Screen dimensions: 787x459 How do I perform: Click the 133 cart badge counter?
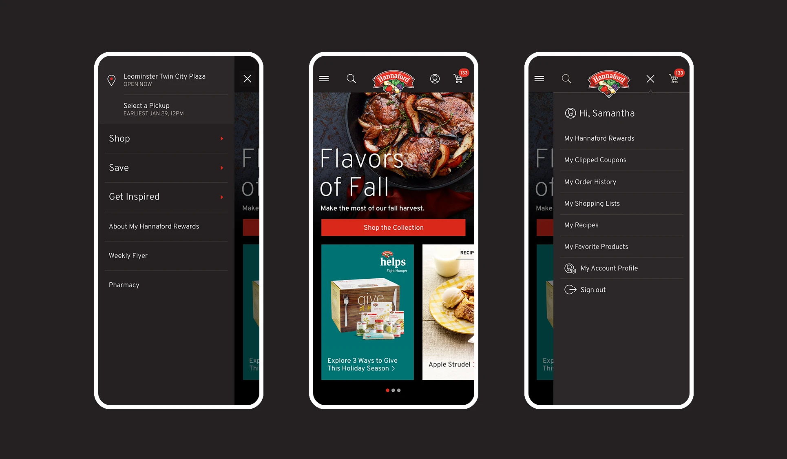coord(464,71)
